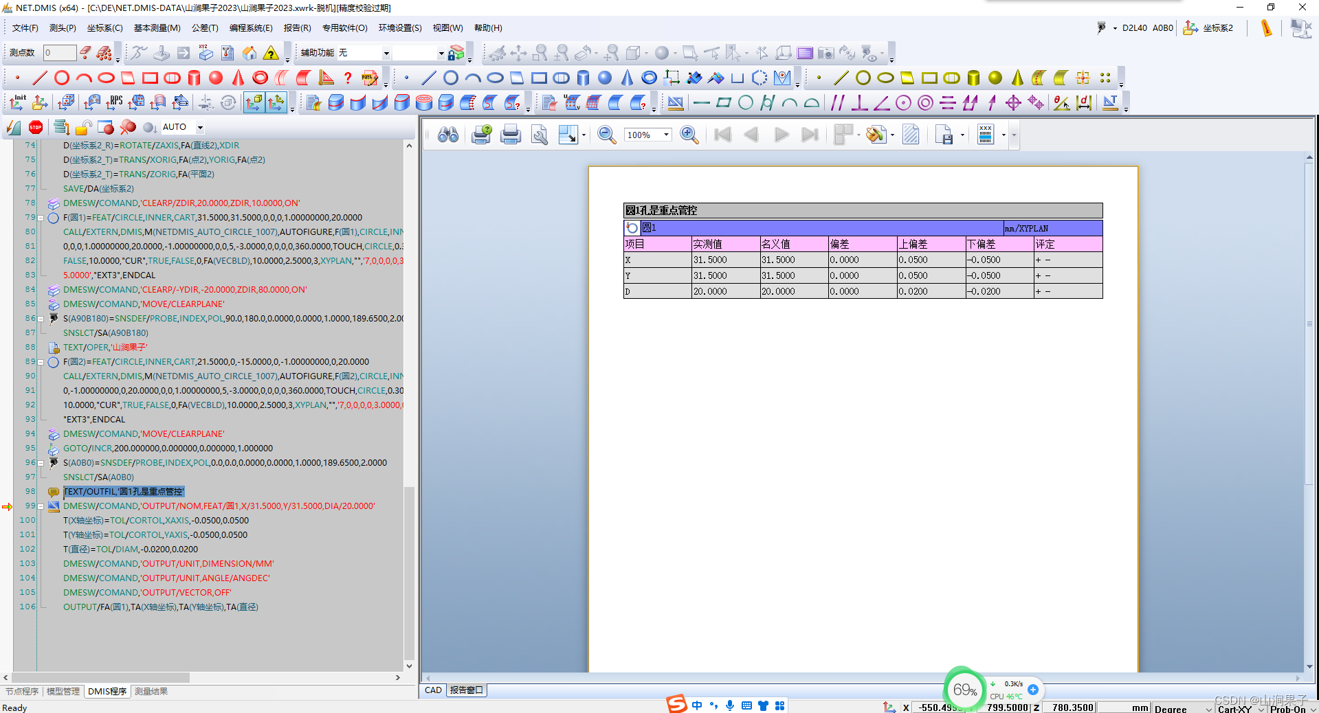This screenshot has width=1319, height=713.
Task: Collapse the tree node at line 86
Action: pos(41,319)
